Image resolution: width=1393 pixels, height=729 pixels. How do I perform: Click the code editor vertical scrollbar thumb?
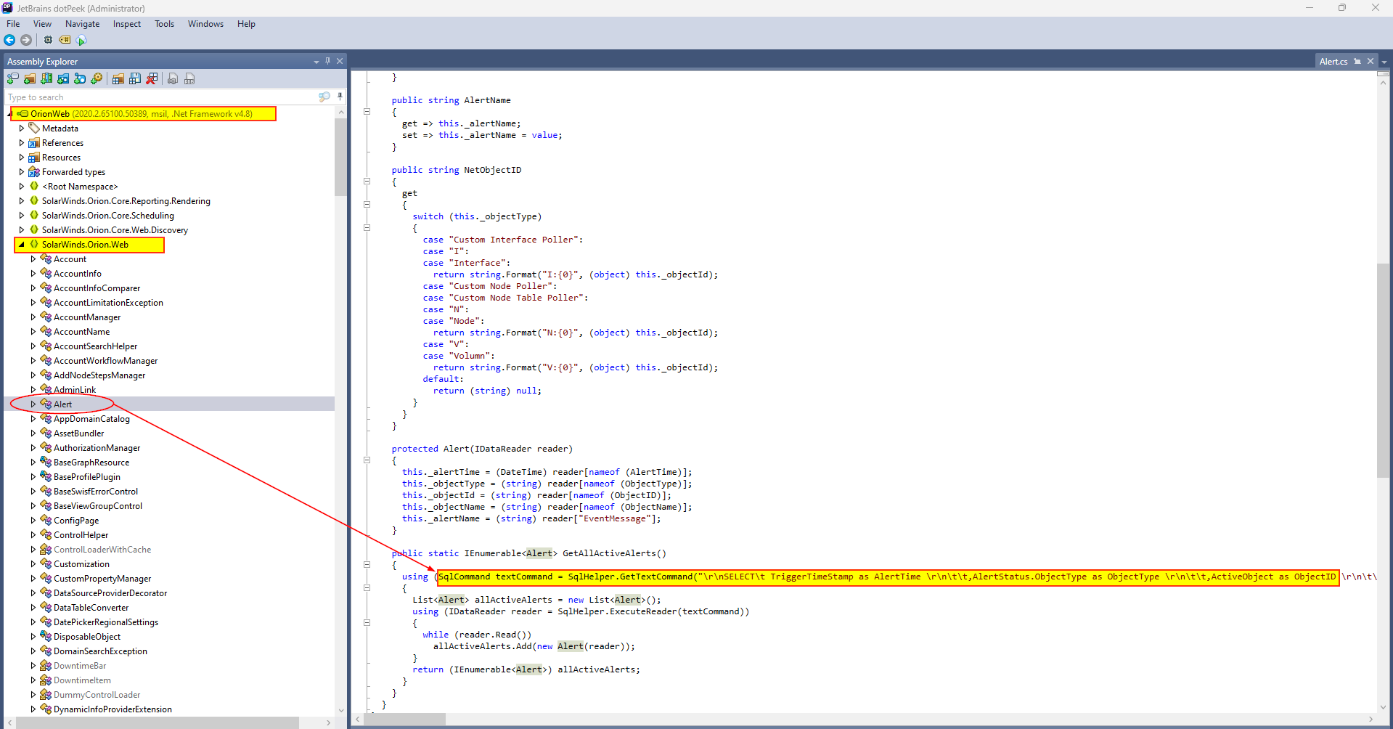coord(1384,370)
